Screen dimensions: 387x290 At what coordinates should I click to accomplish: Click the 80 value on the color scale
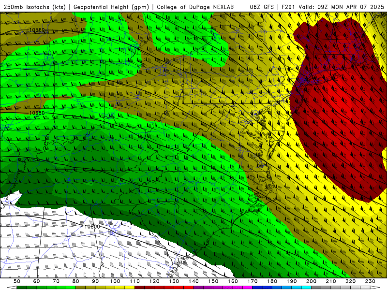[x=76, y=281]
